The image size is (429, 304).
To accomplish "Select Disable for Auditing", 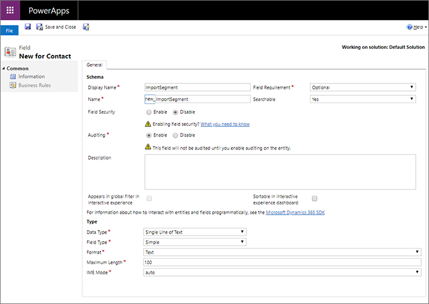I will 175,135.
